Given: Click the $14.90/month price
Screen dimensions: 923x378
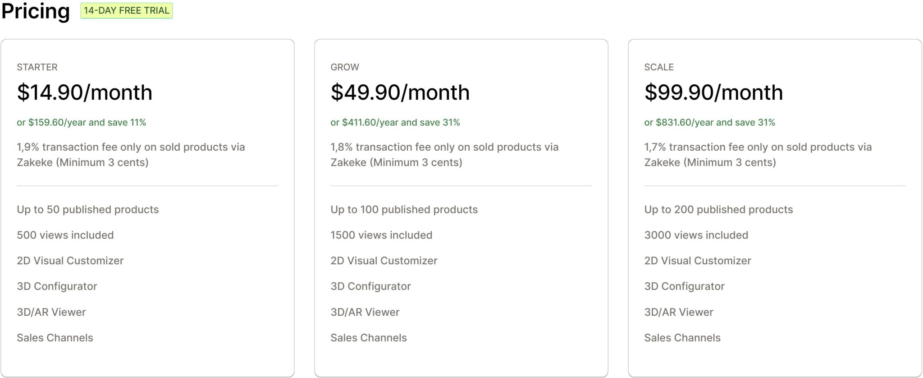Looking at the screenshot, I should (x=85, y=92).
